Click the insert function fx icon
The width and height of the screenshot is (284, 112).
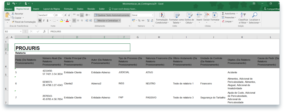pyautogui.click(x=44, y=31)
